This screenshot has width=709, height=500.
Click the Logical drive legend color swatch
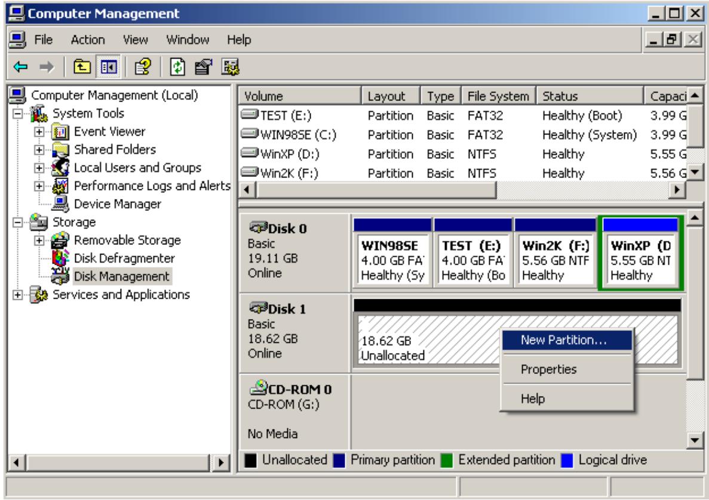(x=567, y=460)
